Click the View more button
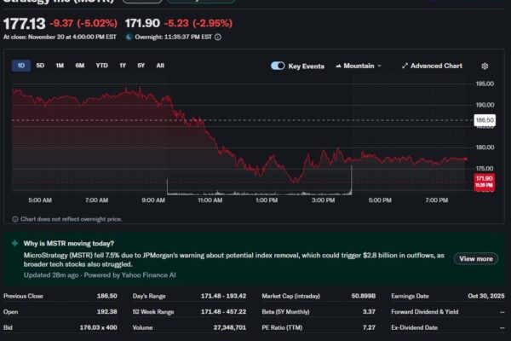 click(476, 258)
